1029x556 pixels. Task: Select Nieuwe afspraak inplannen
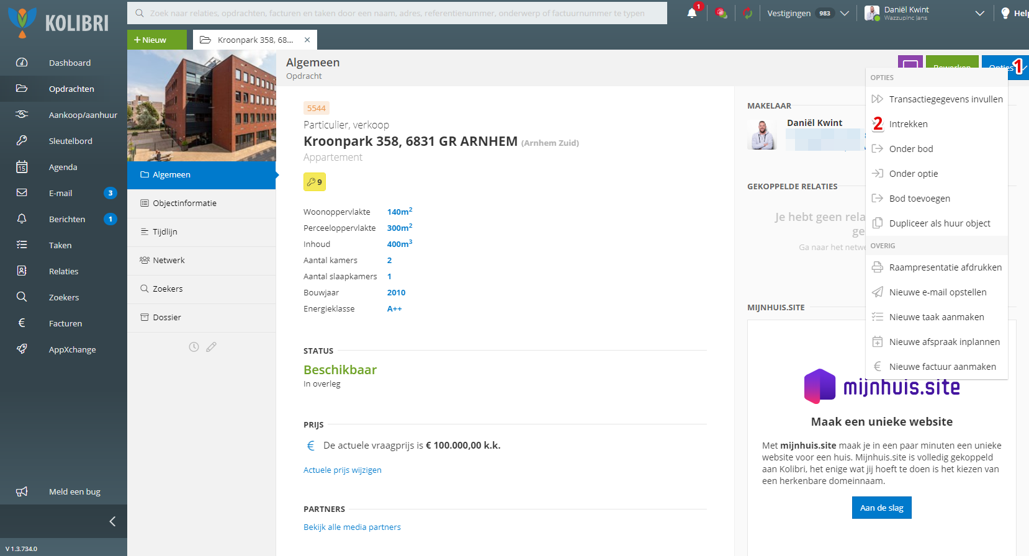point(937,342)
